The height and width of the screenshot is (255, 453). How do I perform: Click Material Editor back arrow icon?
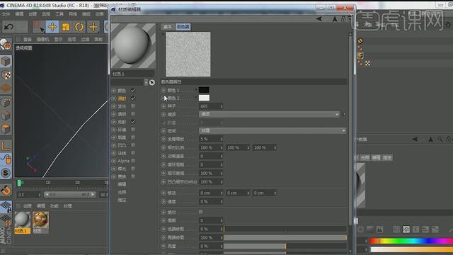click(319, 19)
